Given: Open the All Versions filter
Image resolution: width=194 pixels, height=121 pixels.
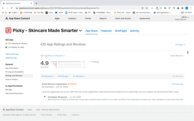Looking at the screenshot, I should point(48,76).
